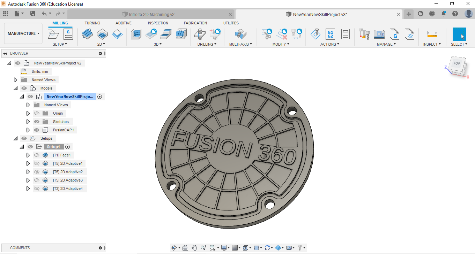Show the Origin folder with eye

pos(37,113)
